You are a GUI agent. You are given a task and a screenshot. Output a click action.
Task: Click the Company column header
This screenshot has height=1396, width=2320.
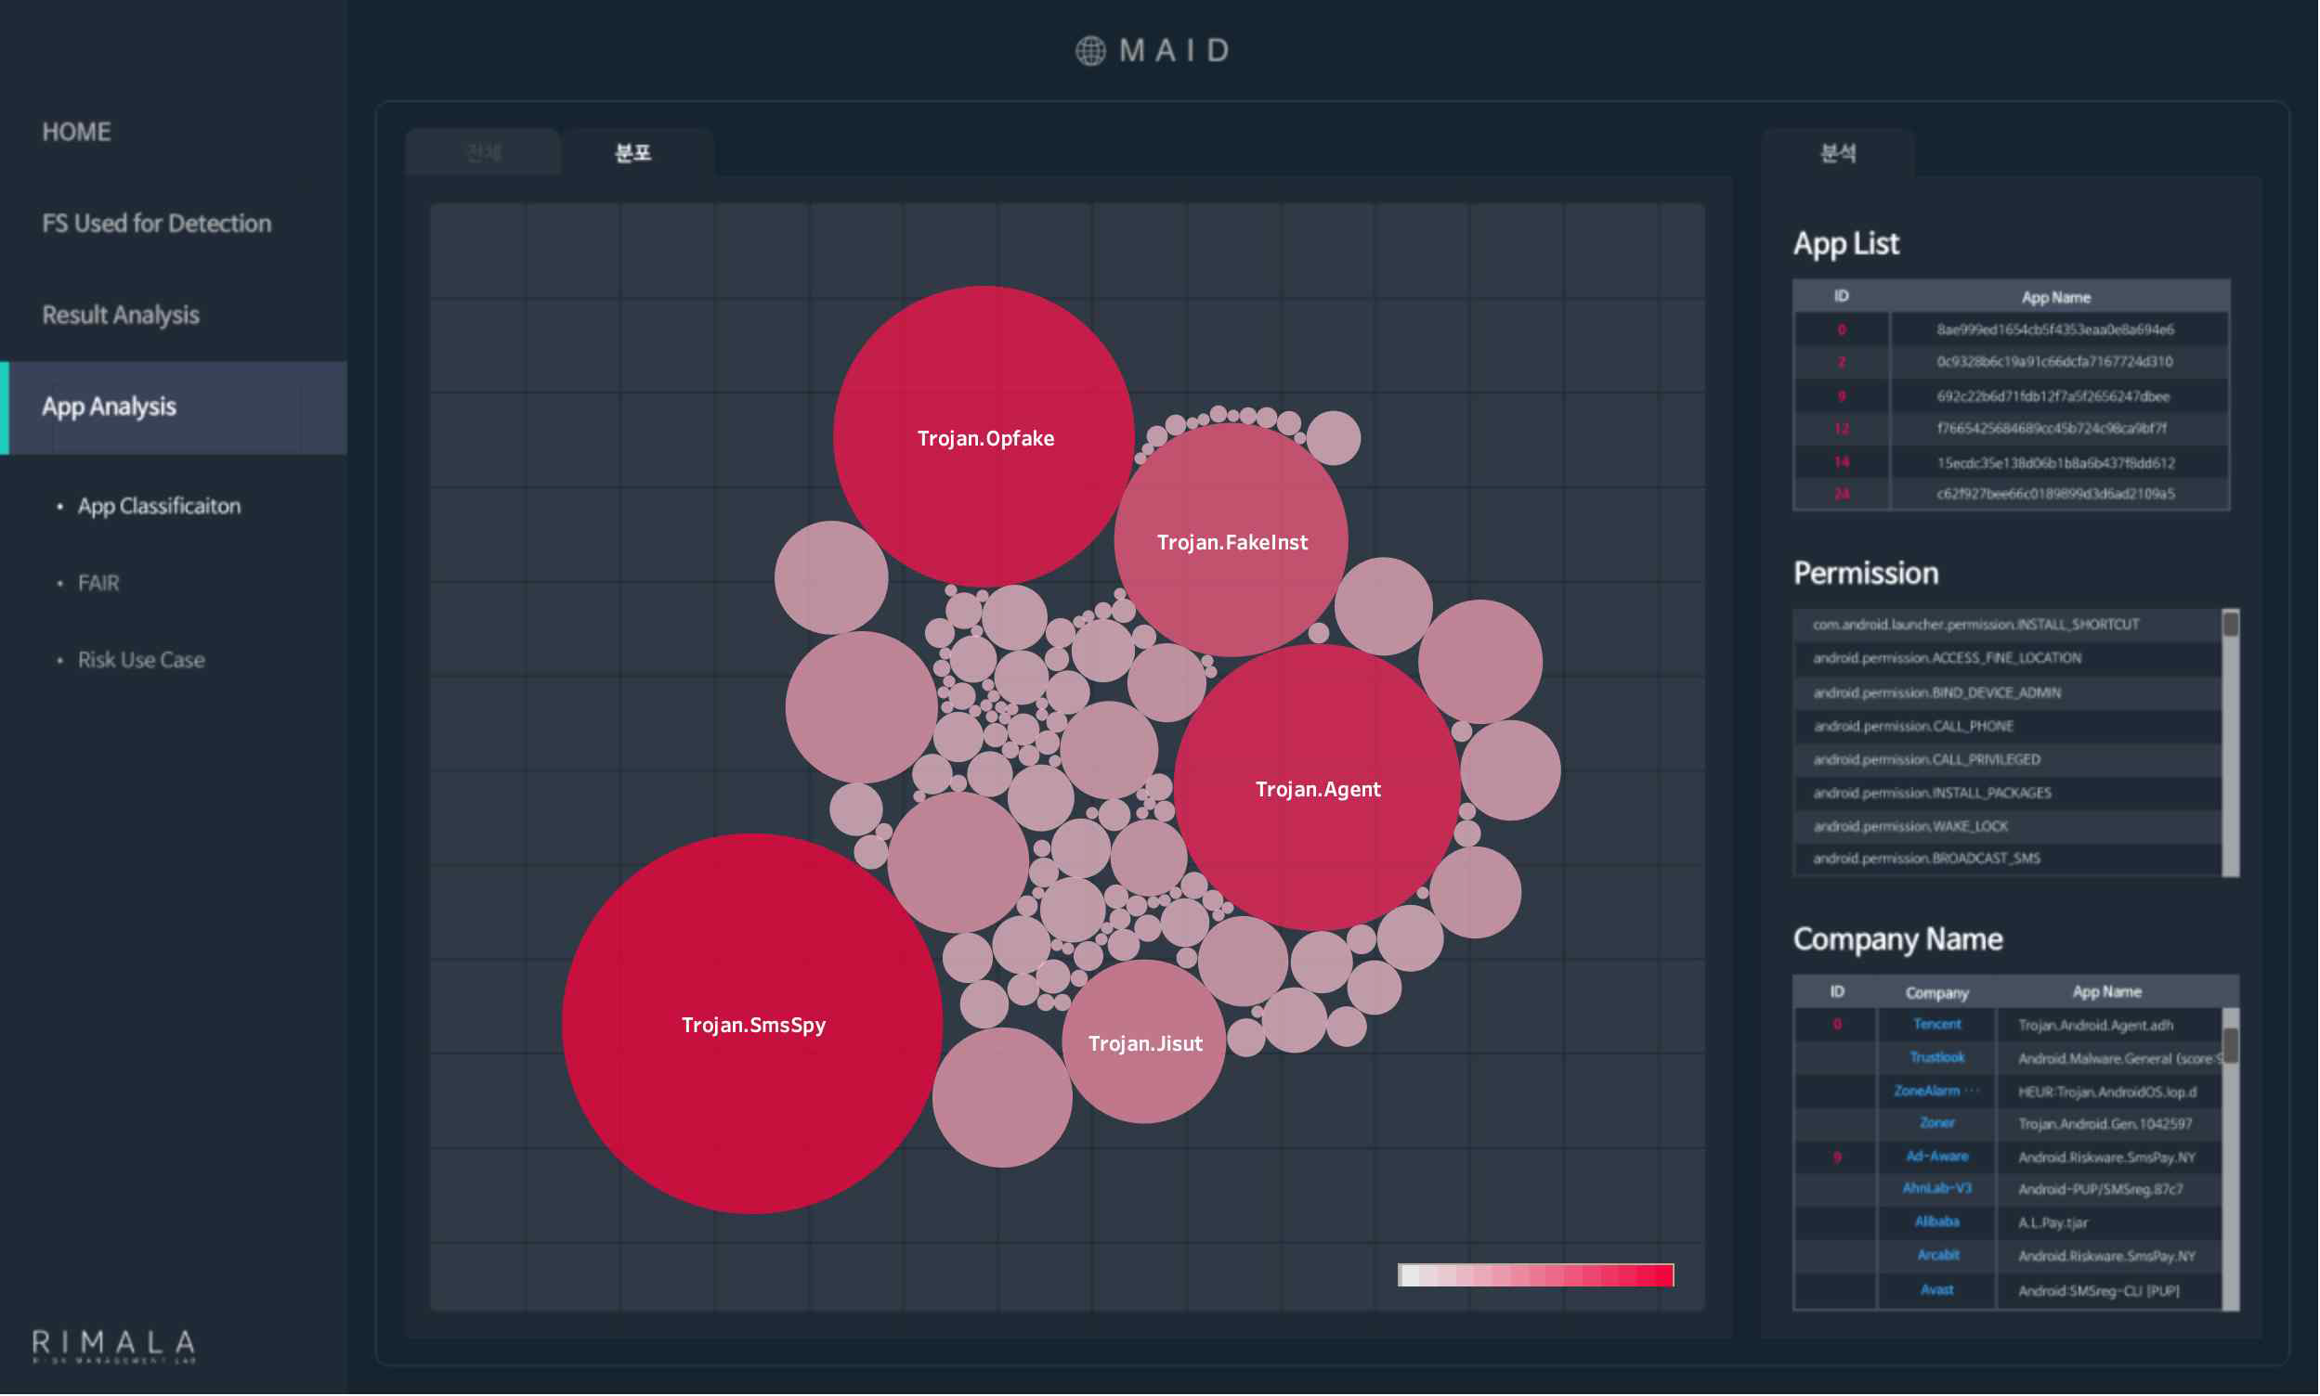[x=1936, y=993]
